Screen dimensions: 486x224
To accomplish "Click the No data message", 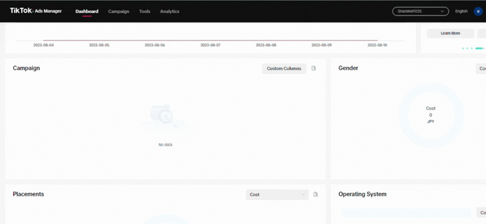I will [165, 145].
